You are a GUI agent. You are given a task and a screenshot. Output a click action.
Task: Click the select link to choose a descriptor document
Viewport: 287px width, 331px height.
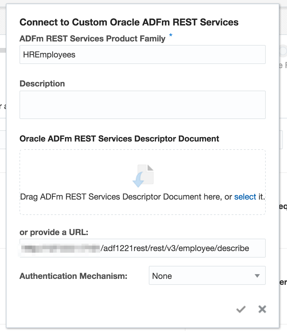(245, 197)
